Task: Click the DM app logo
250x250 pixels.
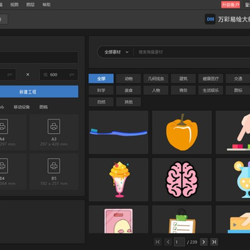Action: tap(210, 19)
